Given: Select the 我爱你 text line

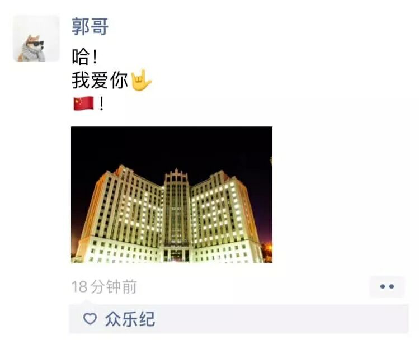Looking at the screenshot, I should coord(100,80).
